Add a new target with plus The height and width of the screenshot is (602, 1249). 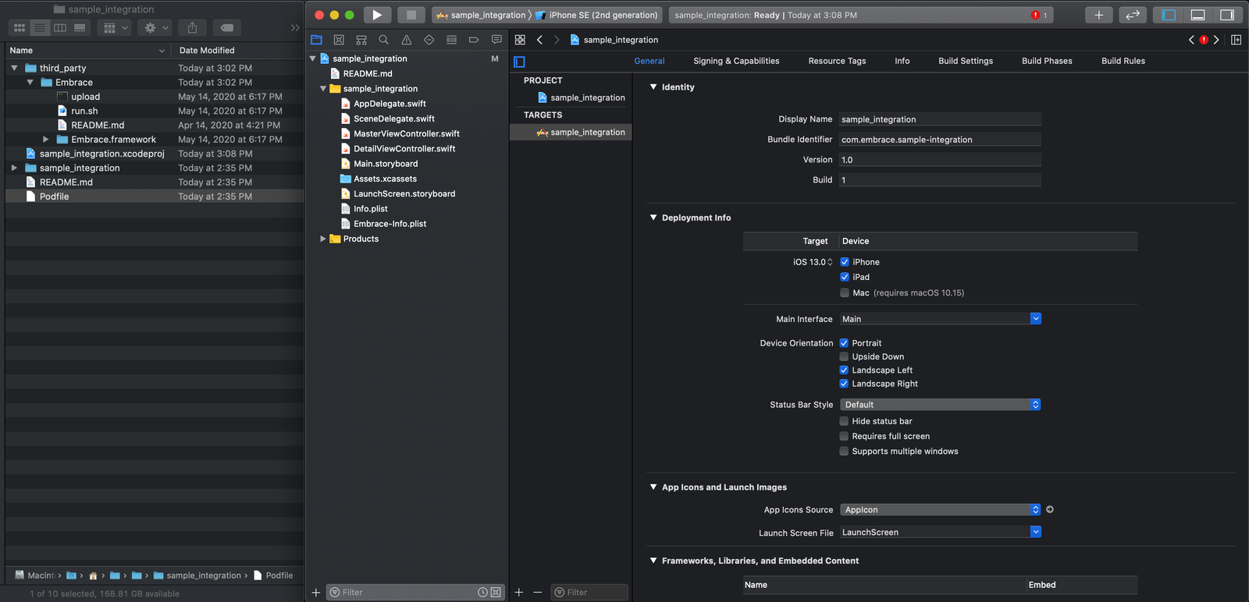[519, 593]
